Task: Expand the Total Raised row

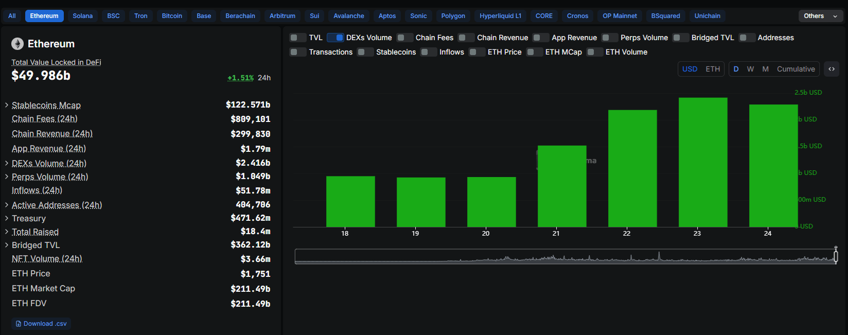Action: click(7, 232)
